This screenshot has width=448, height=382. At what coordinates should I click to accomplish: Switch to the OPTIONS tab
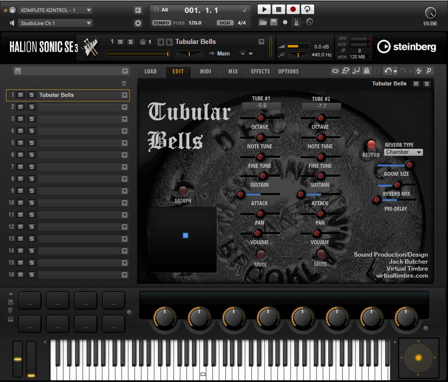pos(288,71)
